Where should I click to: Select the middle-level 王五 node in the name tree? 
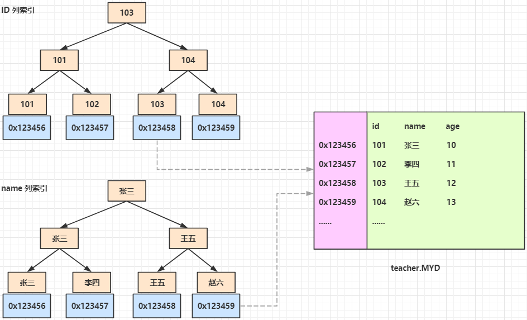point(188,238)
